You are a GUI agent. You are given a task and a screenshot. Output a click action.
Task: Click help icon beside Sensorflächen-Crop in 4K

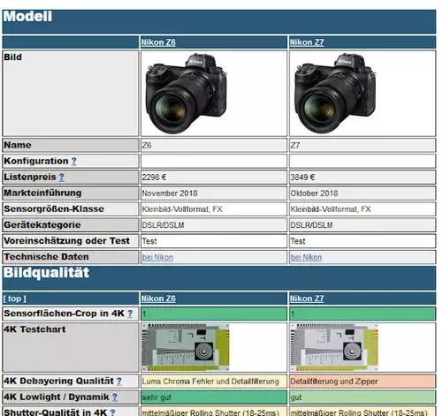click(130, 314)
